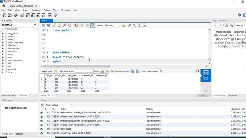Commit the transaction icon

[x=82, y=25]
